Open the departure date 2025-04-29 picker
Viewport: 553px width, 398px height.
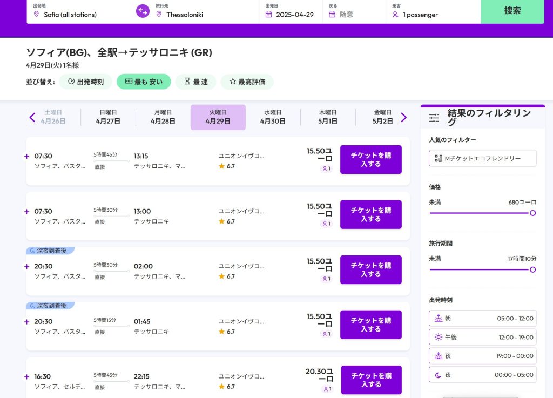pos(291,12)
